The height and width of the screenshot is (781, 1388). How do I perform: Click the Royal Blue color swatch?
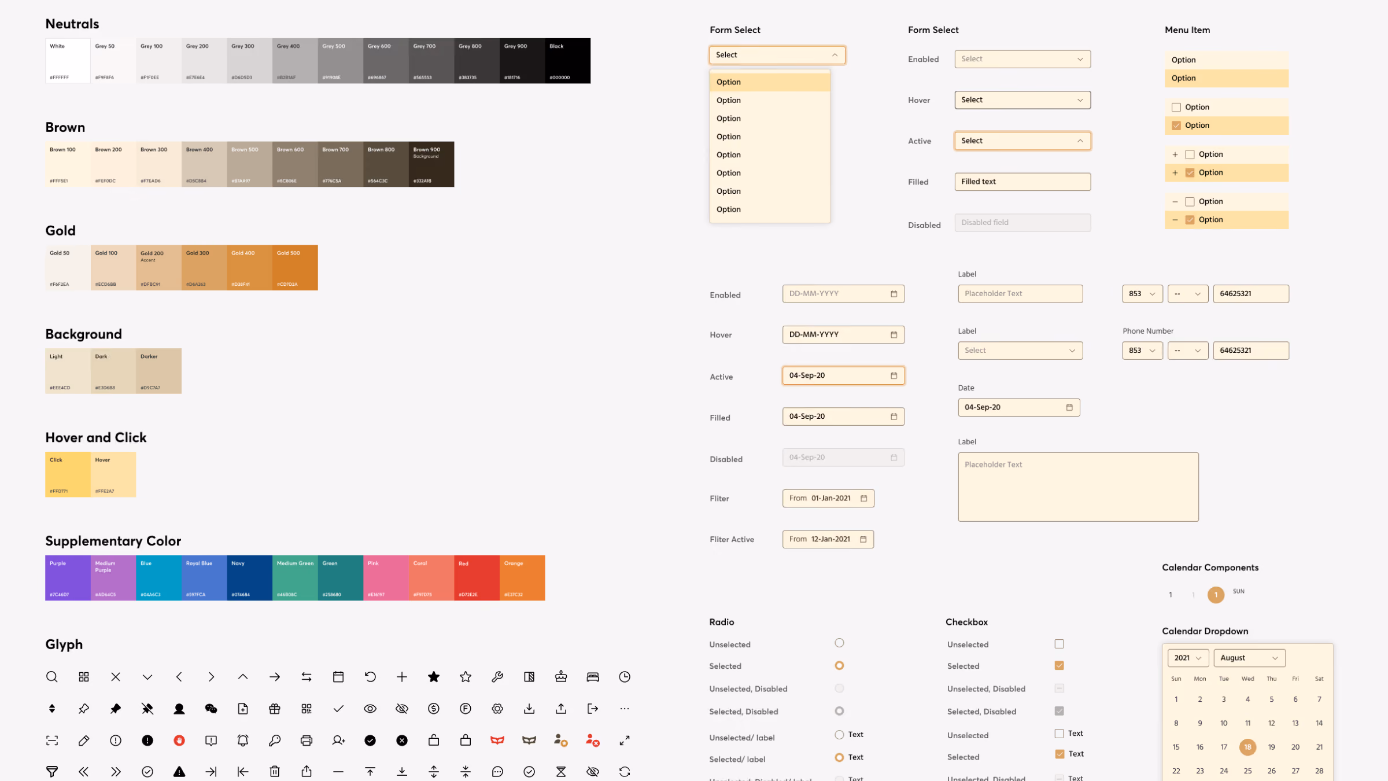[x=204, y=578]
